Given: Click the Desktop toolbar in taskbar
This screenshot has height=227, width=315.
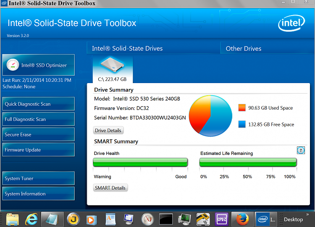Looking at the screenshot, I should pyautogui.click(x=293, y=219).
